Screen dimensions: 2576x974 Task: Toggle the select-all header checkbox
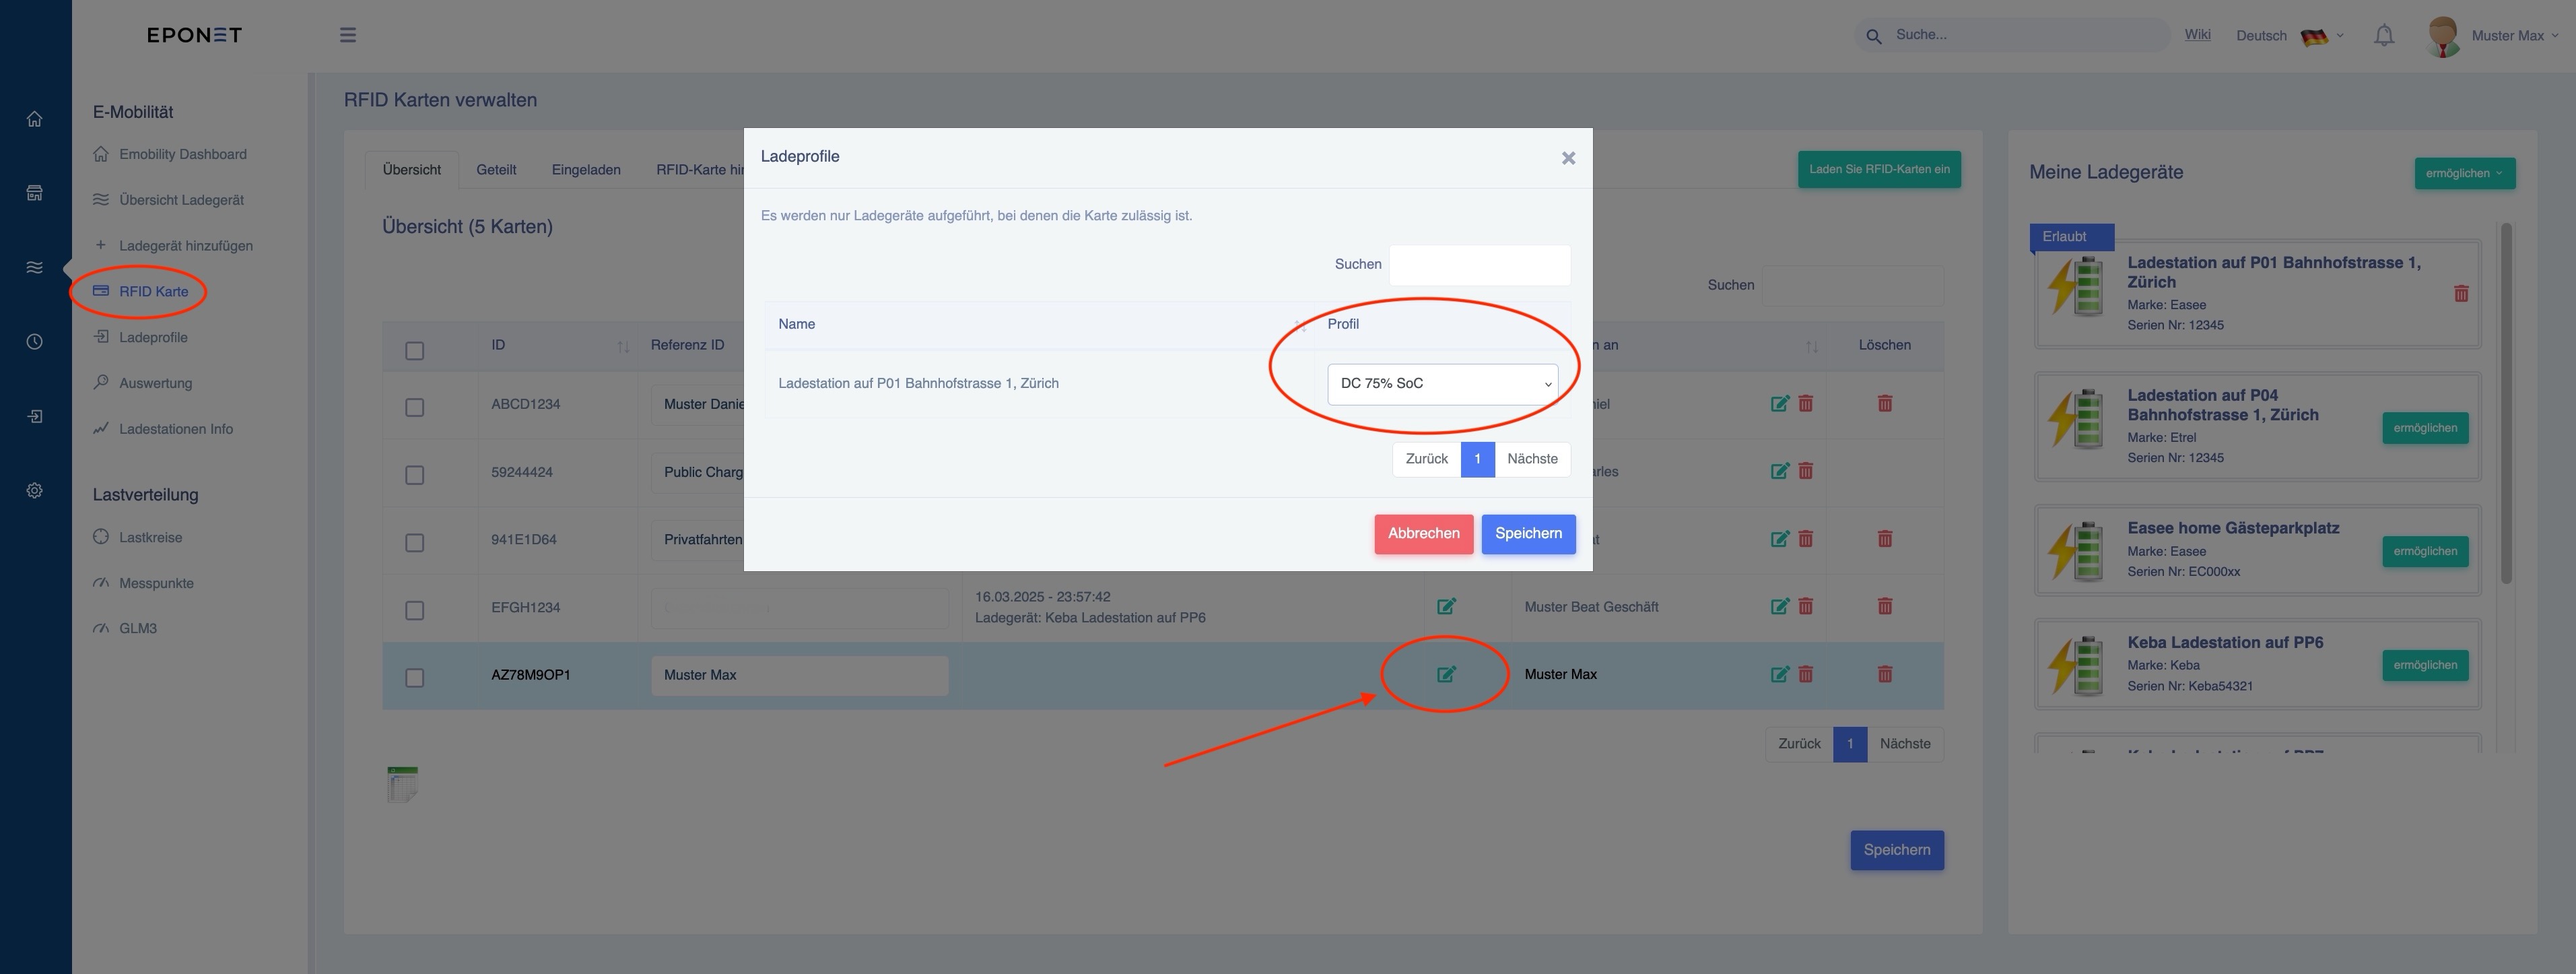pyautogui.click(x=414, y=350)
